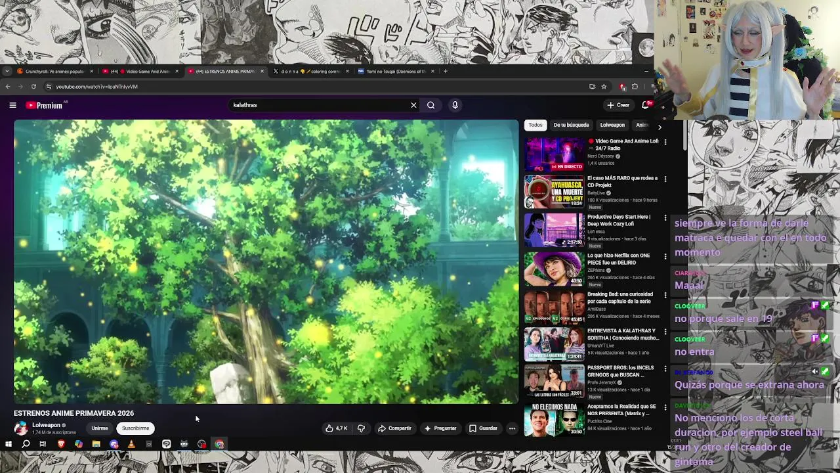The height and width of the screenshot is (473, 840).
Task: Open options for PASSPORT BROS video
Action: click(x=665, y=369)
